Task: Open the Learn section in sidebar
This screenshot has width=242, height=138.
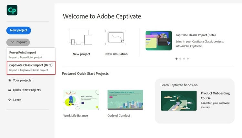Action: [17, 100]
